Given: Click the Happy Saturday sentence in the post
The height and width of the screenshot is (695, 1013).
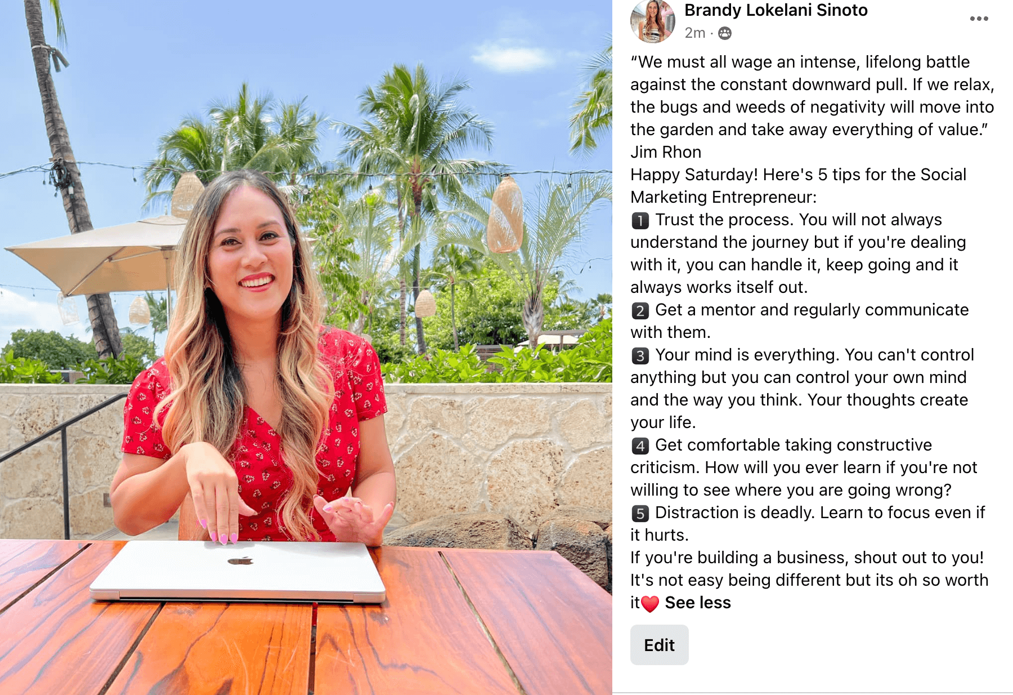Looking at the screenshot, I should point(799,186).
